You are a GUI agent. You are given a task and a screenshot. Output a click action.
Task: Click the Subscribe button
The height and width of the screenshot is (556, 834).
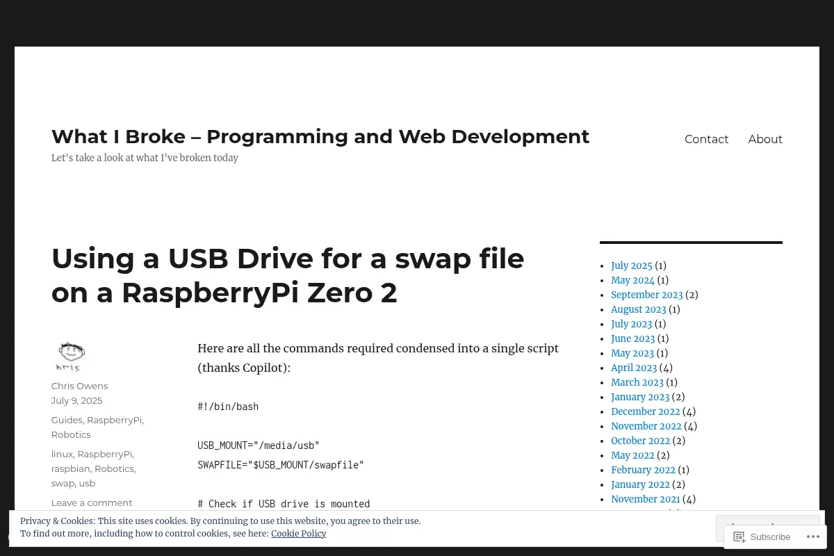click(762, 537)
